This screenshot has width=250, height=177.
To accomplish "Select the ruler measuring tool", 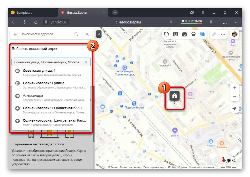I will [214, 34].
